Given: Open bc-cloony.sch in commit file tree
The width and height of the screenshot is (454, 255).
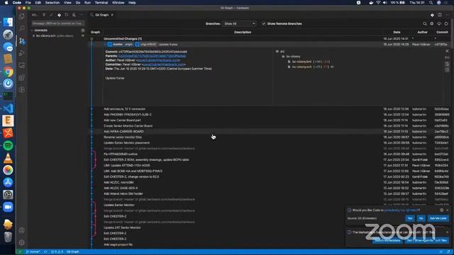Looking at the screenshot, I should pos(301,67).
